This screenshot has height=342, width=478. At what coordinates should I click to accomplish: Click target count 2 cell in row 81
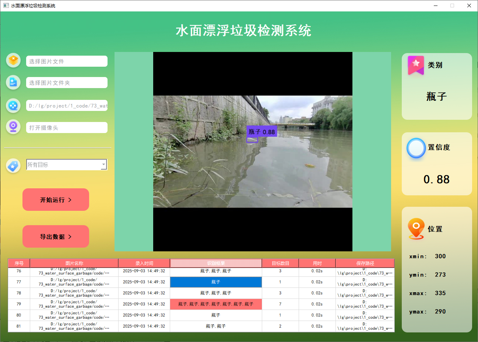point(280,326)
